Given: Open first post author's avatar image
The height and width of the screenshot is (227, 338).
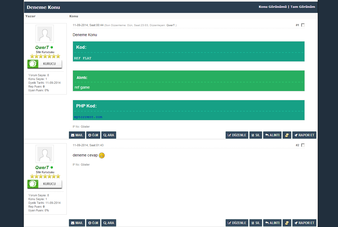Looking at the screenshot, I should tap(45, 34).
